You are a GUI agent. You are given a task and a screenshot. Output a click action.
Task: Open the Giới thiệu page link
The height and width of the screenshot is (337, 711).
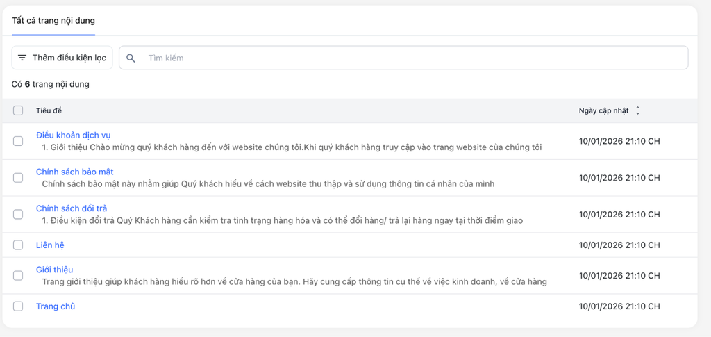pyautogui.click(x=54, y=270)
